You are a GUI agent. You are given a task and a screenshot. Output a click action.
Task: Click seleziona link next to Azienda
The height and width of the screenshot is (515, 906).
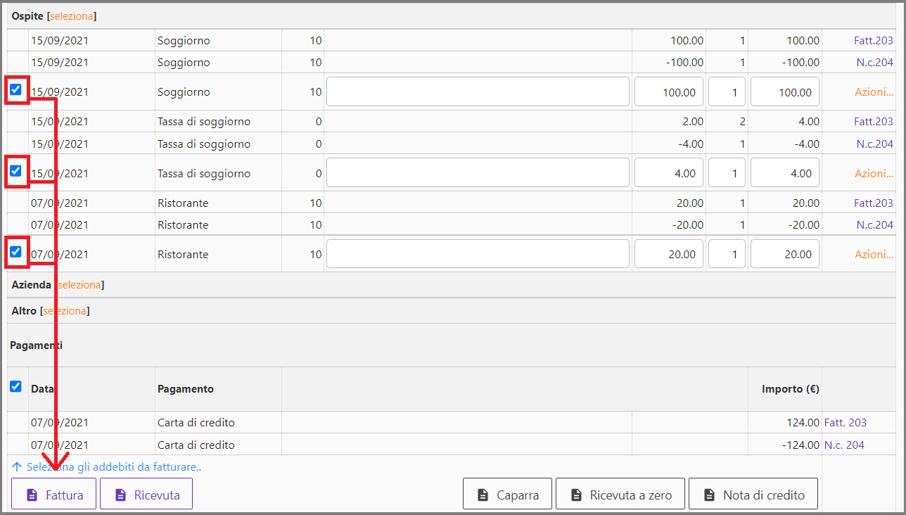(79, 285)
